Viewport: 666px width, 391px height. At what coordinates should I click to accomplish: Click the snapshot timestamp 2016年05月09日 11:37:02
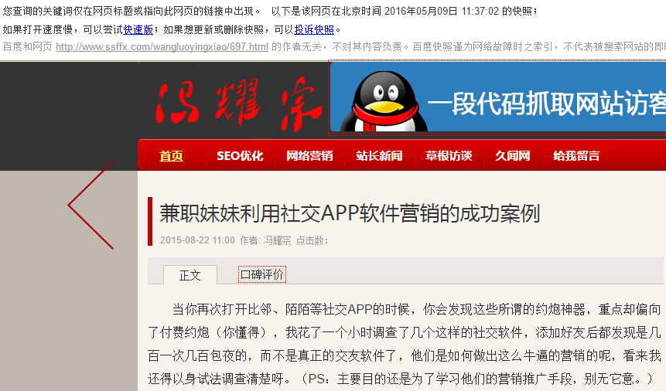tap(442, 11)
